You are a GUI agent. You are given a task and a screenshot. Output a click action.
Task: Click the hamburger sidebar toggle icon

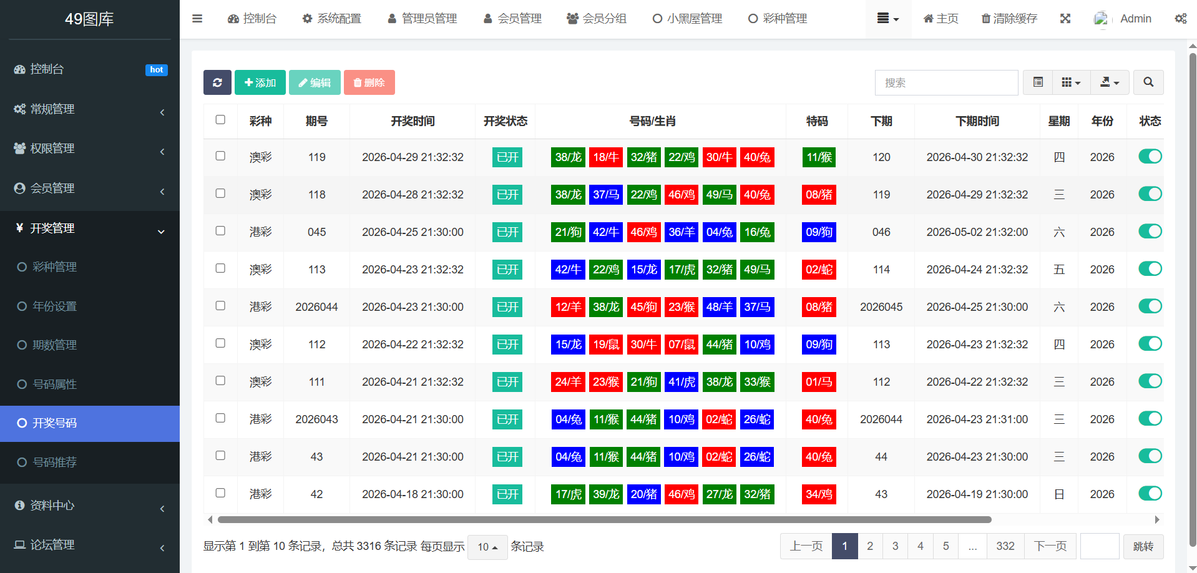click(197, 19)
